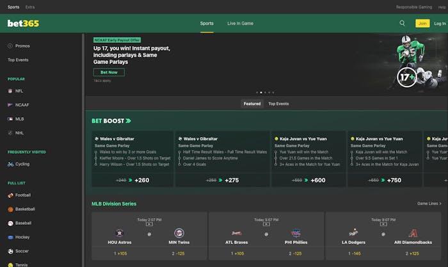Select the NHL shield icon
The image size is (448, 267).
click(10, 133)
